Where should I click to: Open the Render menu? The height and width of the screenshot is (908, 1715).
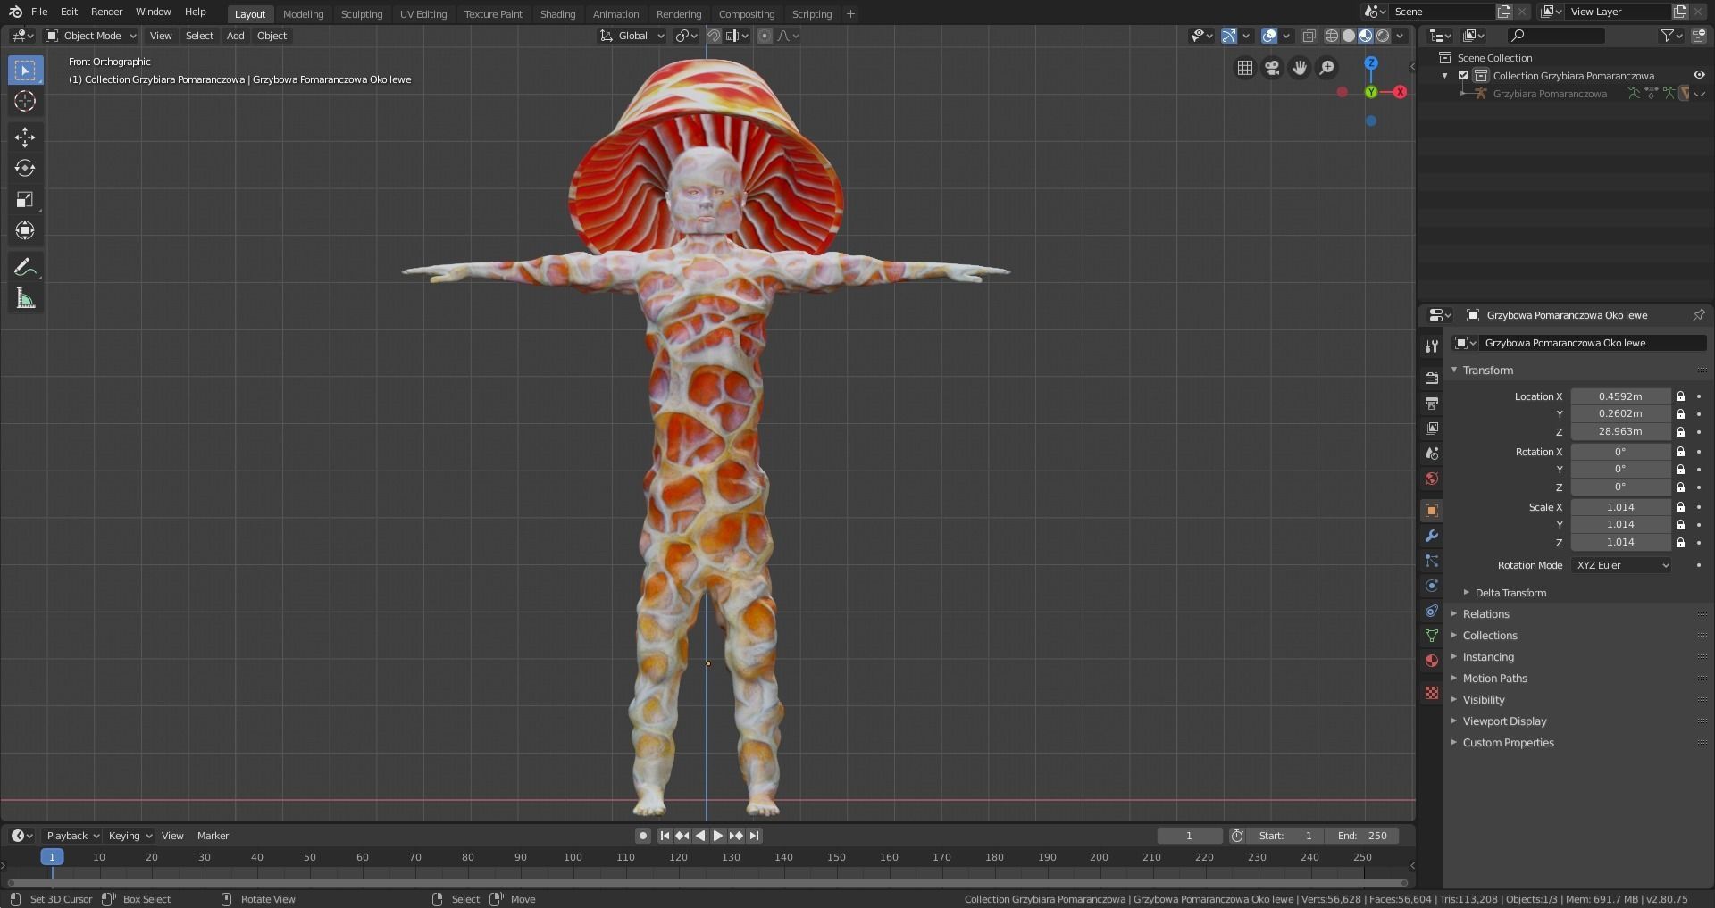coord(106,12)
